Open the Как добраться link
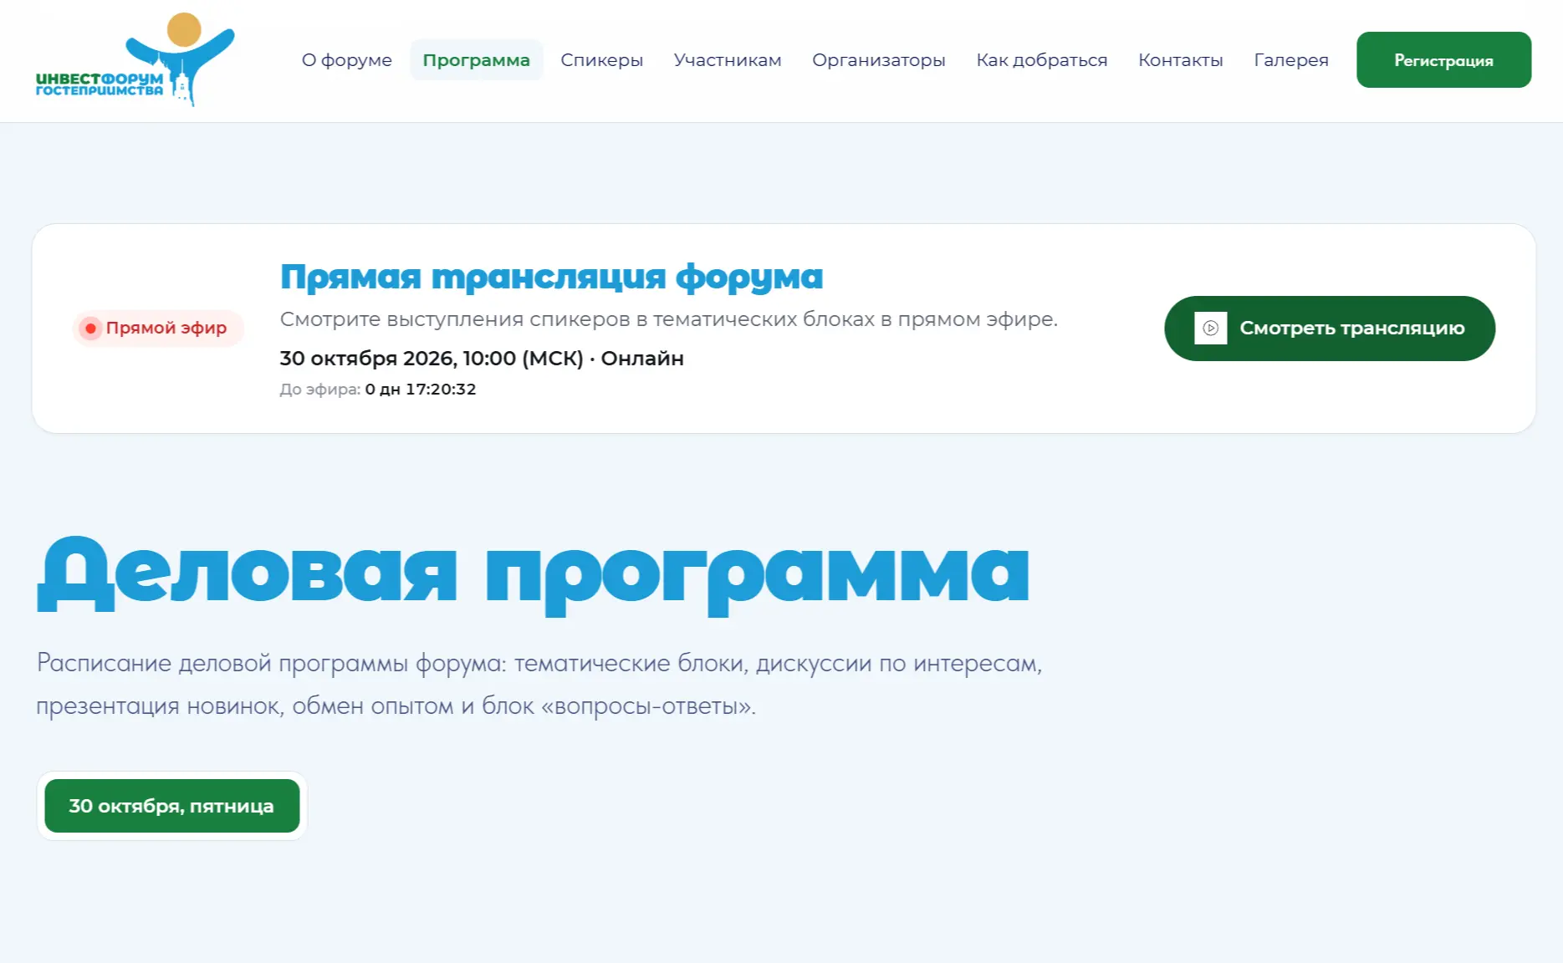Screen dimensions: 1563x963 [1042, 60]
